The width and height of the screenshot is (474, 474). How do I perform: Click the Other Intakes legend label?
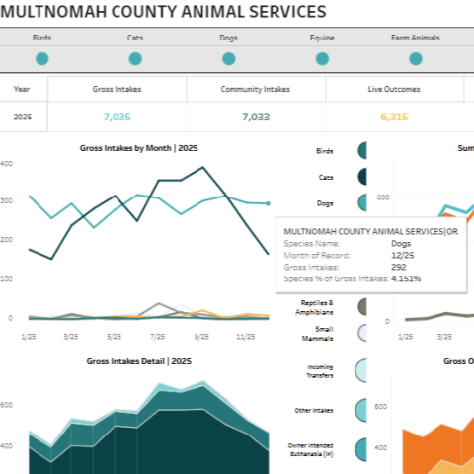314,411
